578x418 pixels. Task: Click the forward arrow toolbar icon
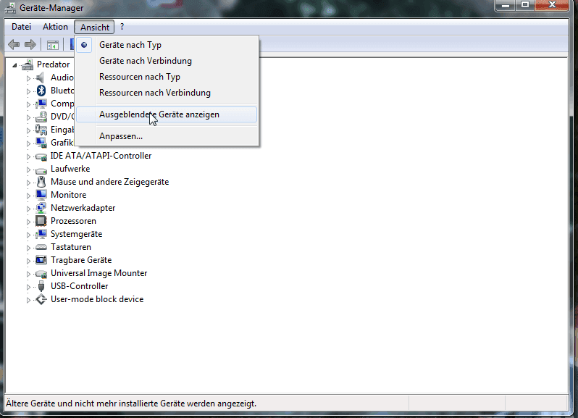(x=30, y=45)
